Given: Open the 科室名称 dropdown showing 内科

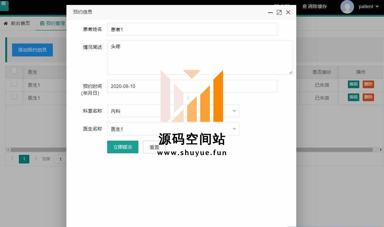Looking at the screenshot, I should pyautogui.click(x=173, y=111).
